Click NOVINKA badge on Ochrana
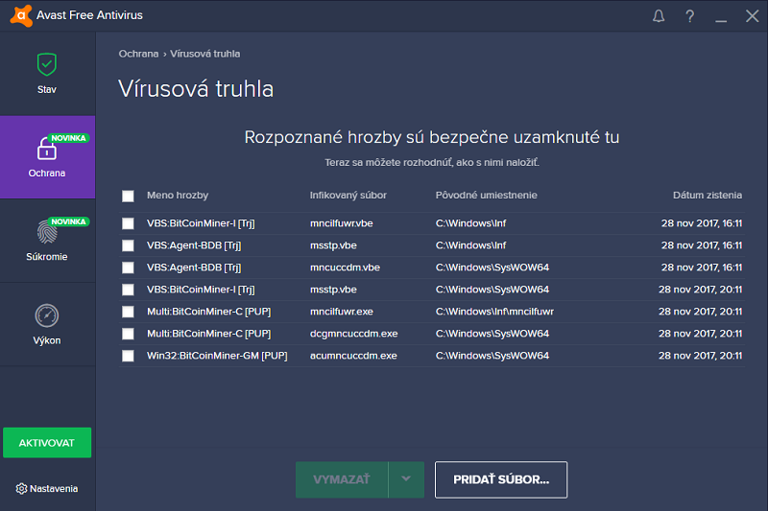 [68, 138]
